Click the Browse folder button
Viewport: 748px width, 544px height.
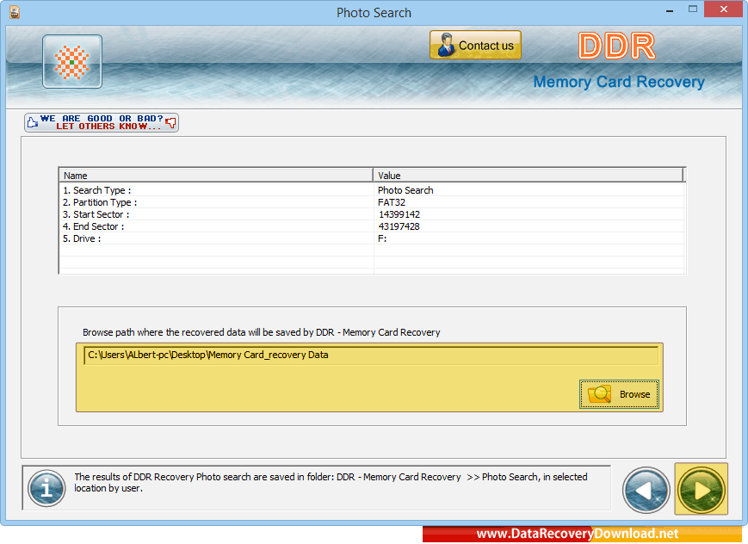coord(619,394)
